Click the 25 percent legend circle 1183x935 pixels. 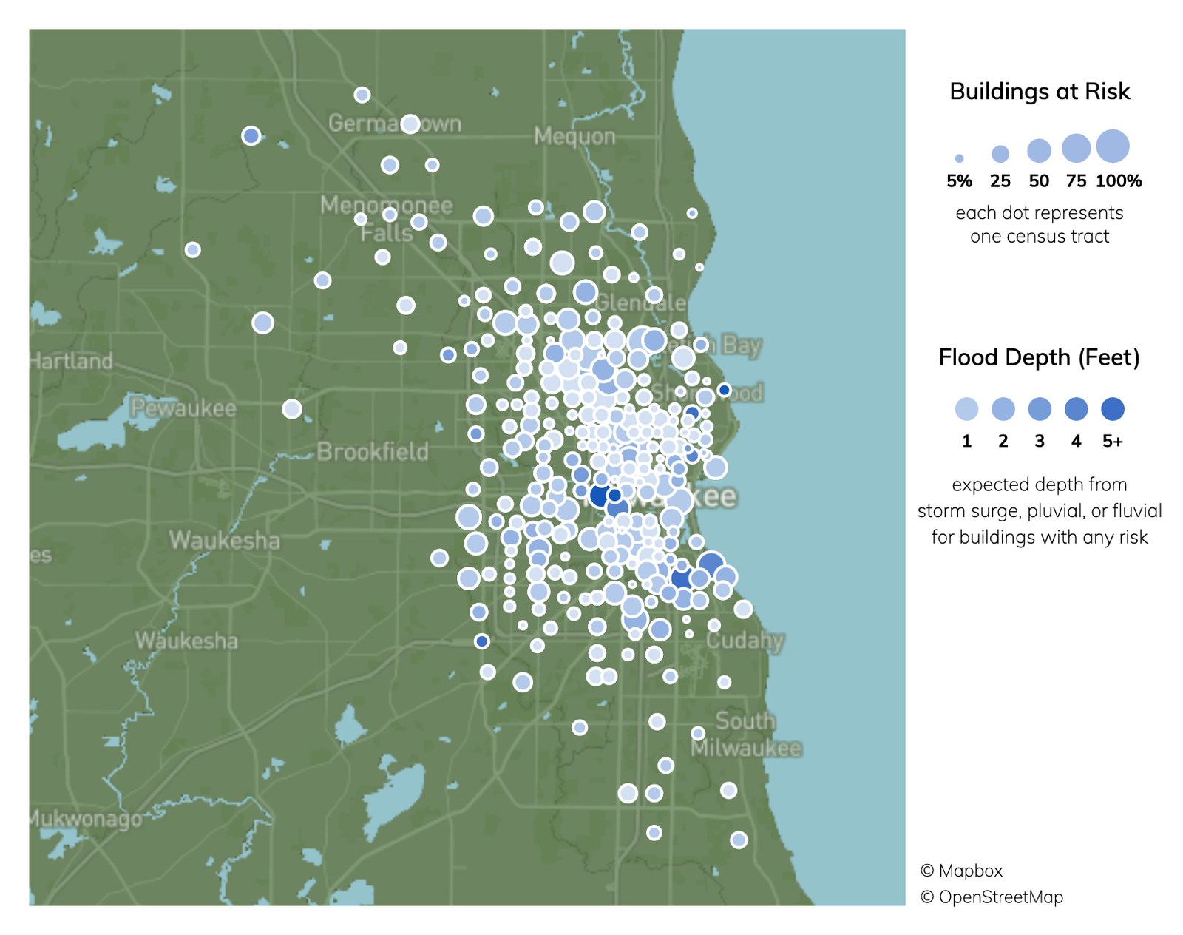pyautogui.click(x=1000, y=154)
